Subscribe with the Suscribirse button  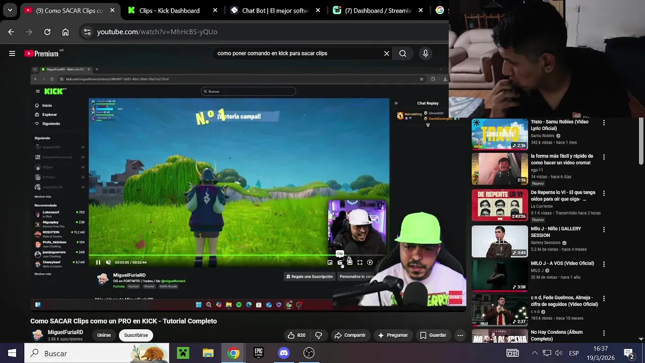(136, 335)
